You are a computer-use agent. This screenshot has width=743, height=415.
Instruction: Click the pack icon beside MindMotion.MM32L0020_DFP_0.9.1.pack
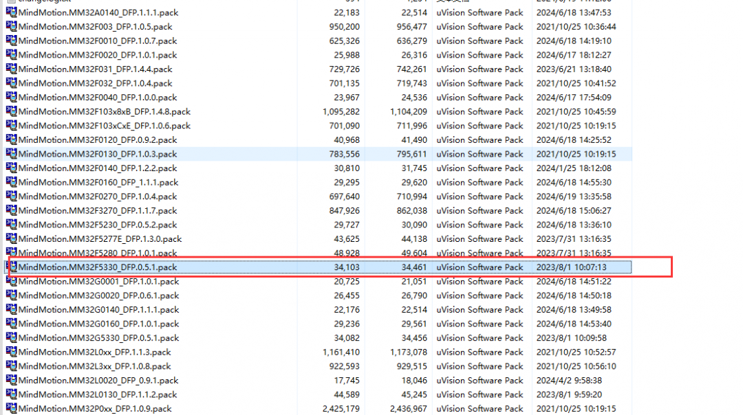click(x=12, y=381)
